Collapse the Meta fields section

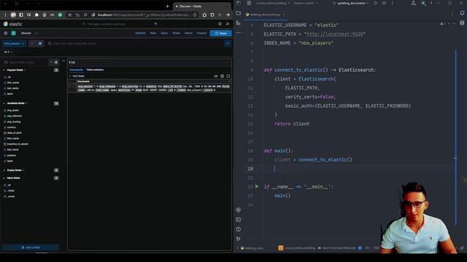coord(4,178)
